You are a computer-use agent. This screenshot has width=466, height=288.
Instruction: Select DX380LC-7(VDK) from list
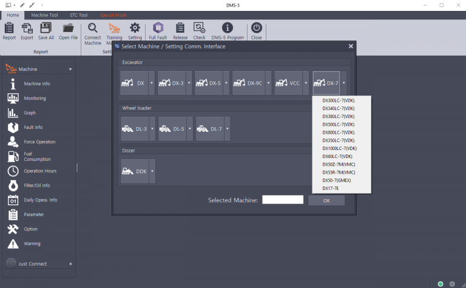(x=339, y=116)
